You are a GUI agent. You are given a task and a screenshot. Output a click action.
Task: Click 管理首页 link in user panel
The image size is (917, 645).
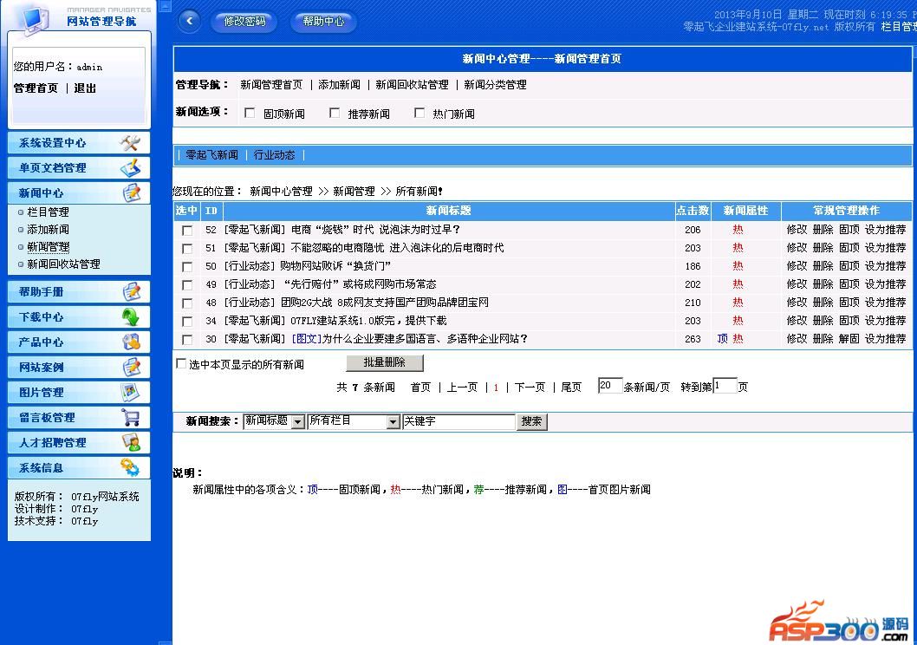36,88
